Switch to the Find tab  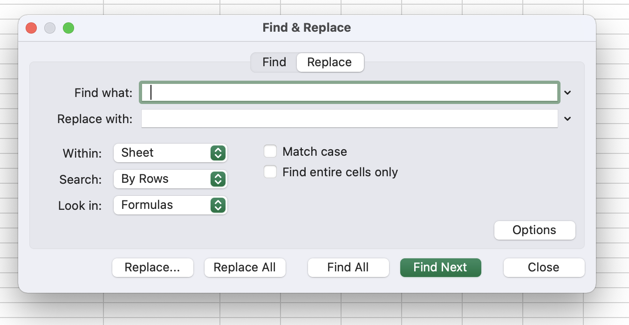click(x=274, y=62)
